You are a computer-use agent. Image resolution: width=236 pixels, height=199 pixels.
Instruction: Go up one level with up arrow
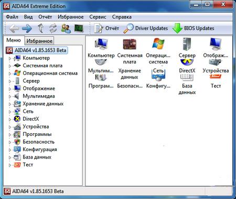[x=40, y=28]
